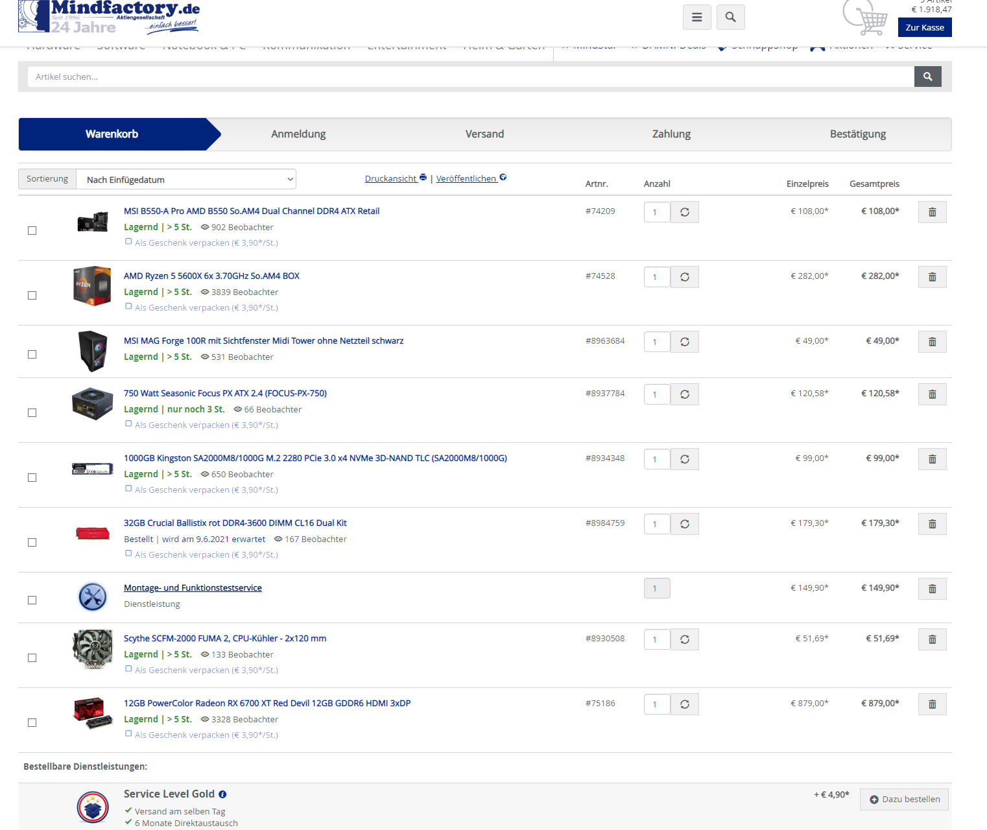Click the Zur Kasse button
This screenshot has height=830, width=987.
pyautogui.click(x=925, y=27)
